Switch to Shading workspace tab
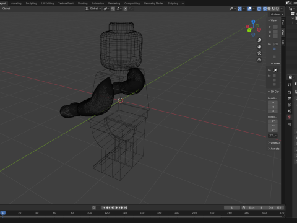The width and height of the screenshot is (297, 223). tap(82, 3)
